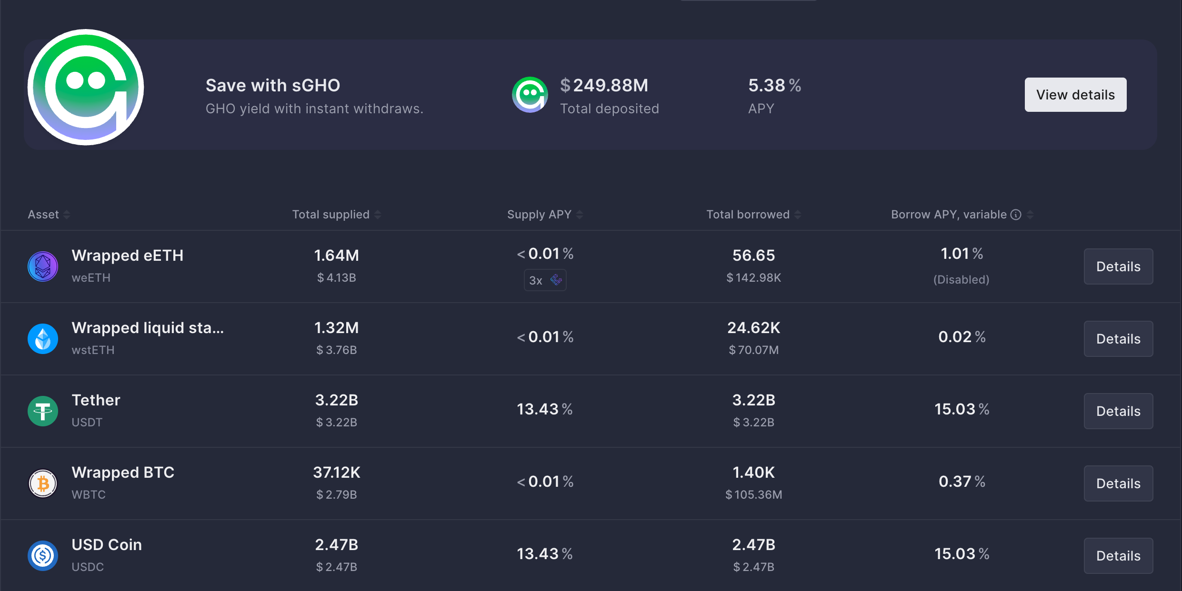The width and height of the screenshot is (1182, 591).
Task: Click the Tether USDT token icon
Action: coord(43,411)
